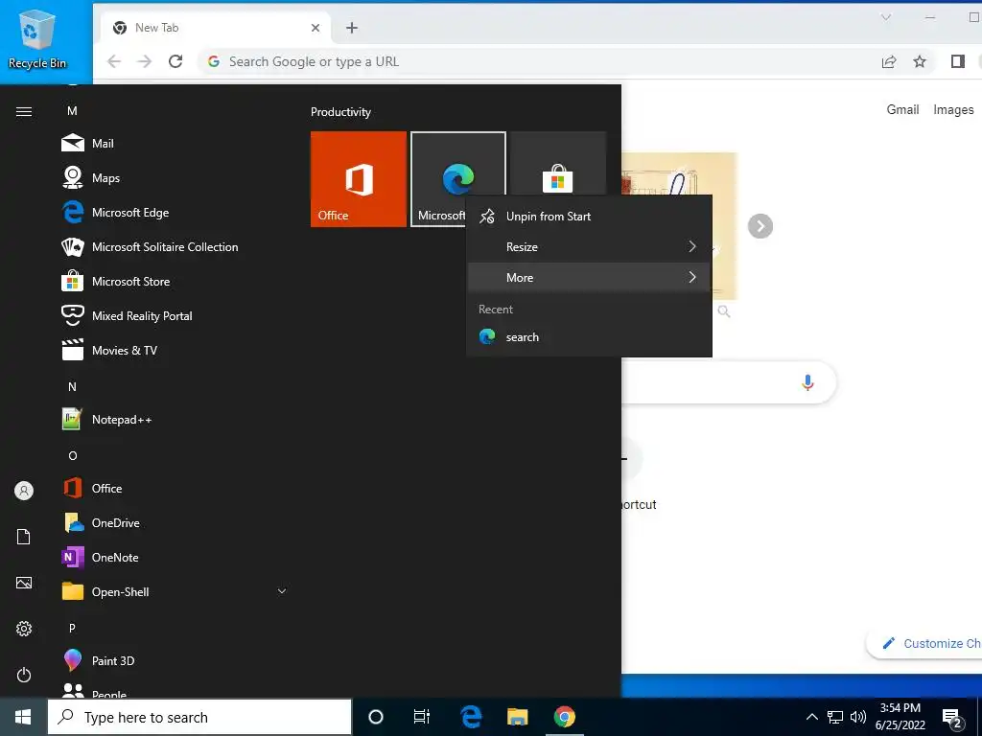Choose More in the context menu
This screenshot has width=982, height=736.
(589, 277)
